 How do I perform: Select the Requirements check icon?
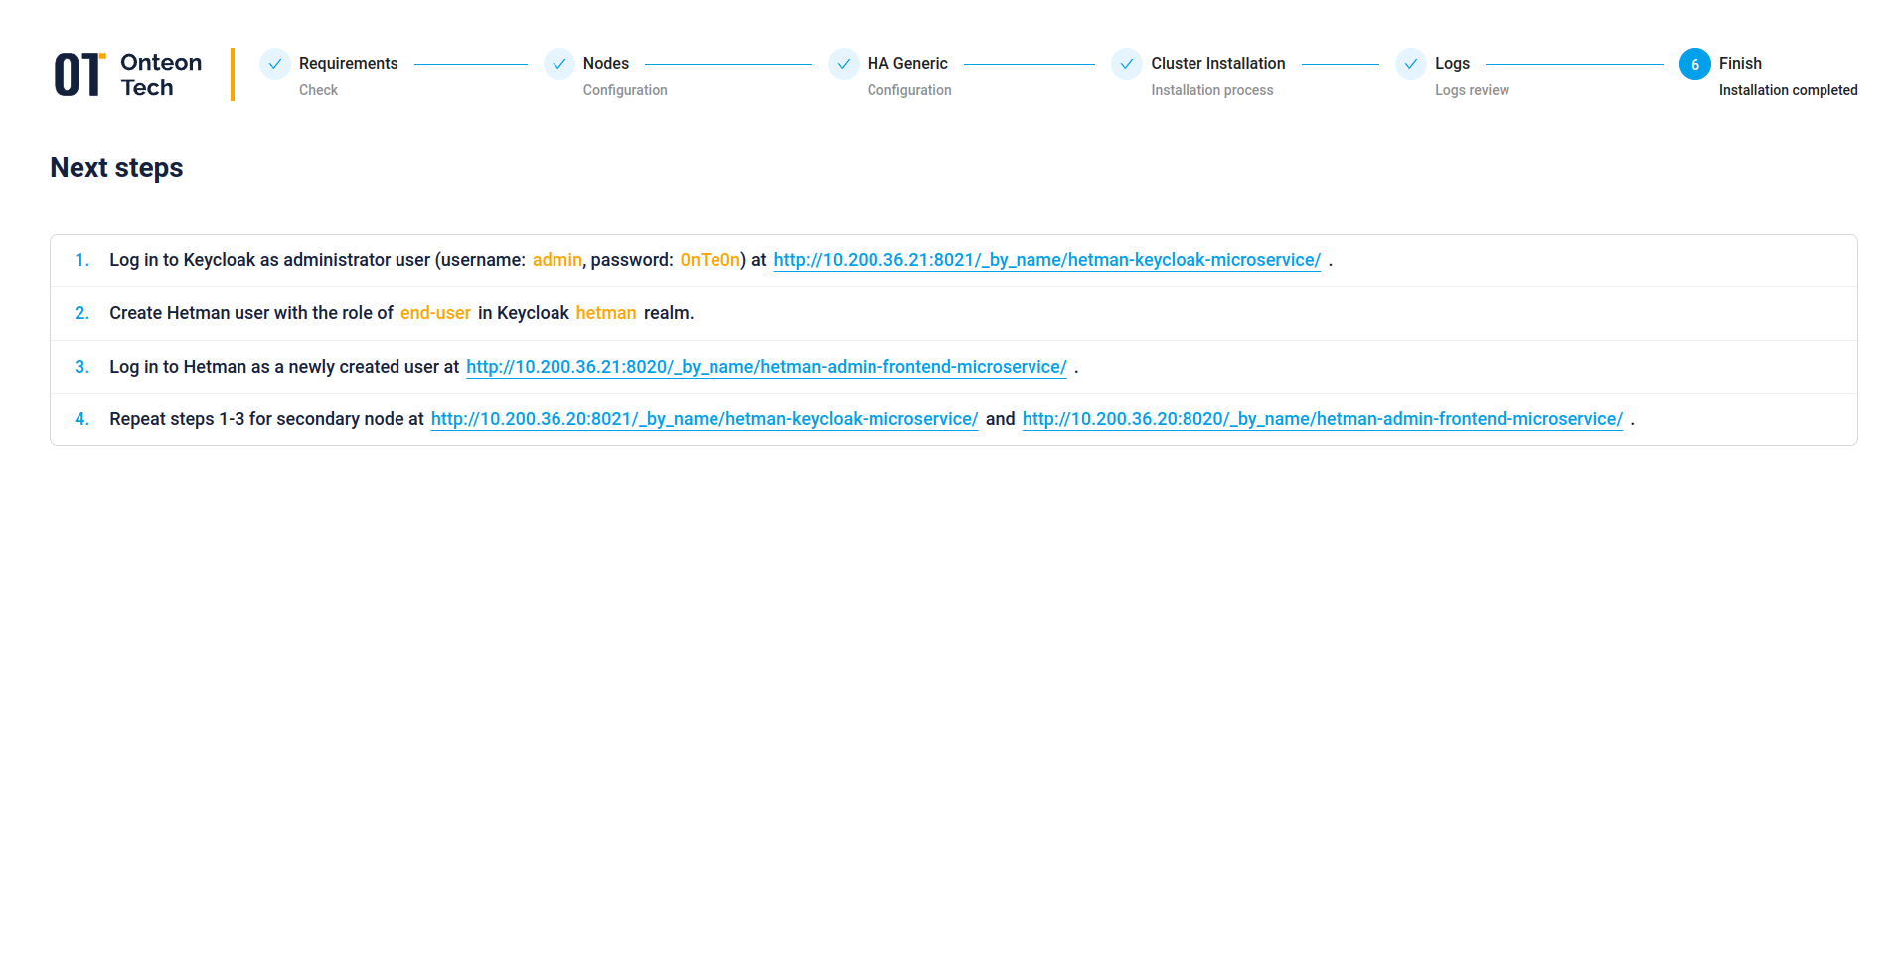274,63
